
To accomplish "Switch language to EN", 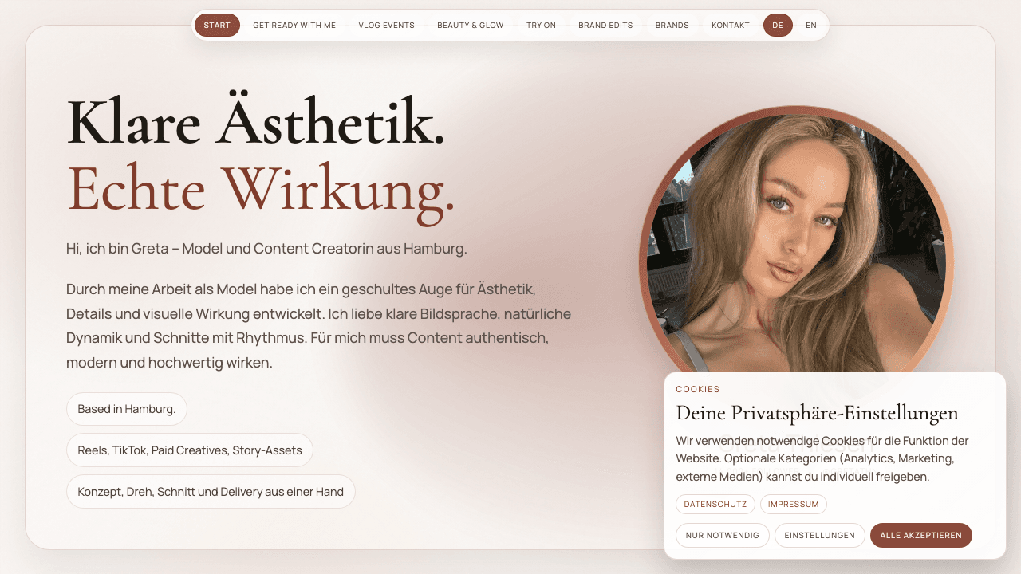I will pyautogui.click(x=811, y=26).
